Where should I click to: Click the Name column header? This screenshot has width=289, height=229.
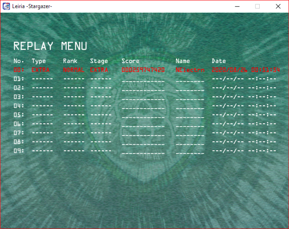[x=183, y=61]
